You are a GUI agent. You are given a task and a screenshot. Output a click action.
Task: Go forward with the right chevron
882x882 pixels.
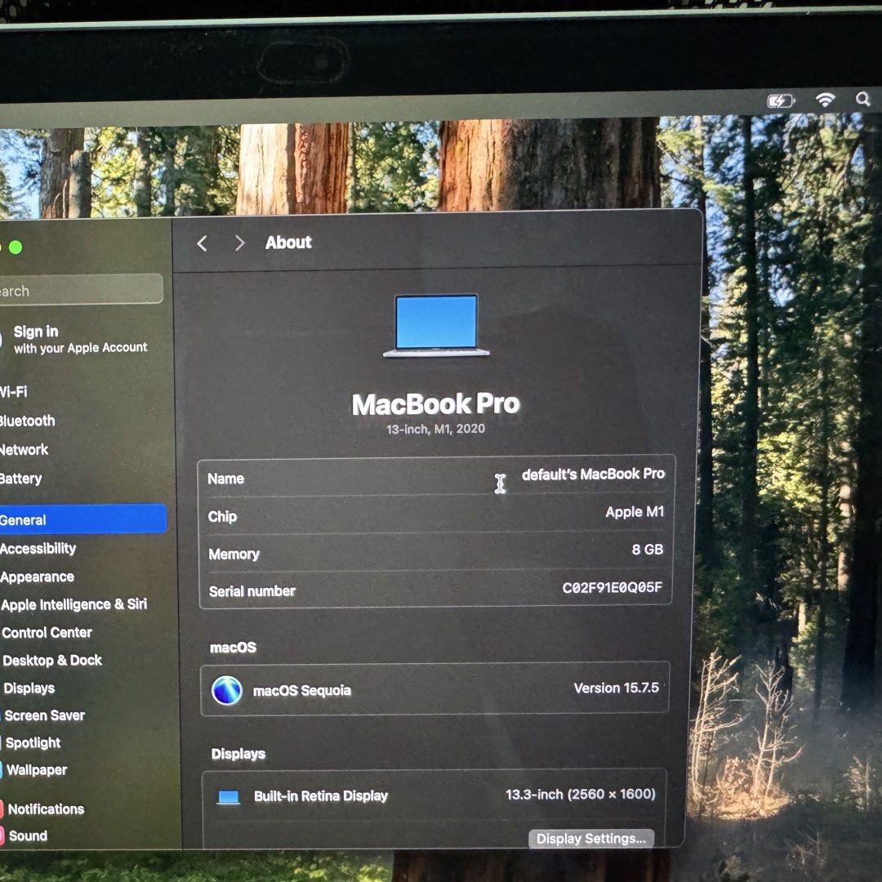click(x=239, y=243)
